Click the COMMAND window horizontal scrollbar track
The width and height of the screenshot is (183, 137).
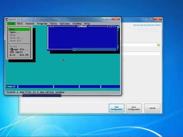point(94,49)
